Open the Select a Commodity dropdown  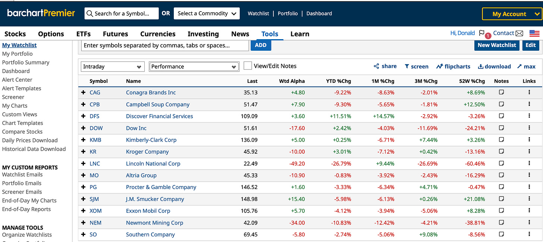[x=207, y=13]
